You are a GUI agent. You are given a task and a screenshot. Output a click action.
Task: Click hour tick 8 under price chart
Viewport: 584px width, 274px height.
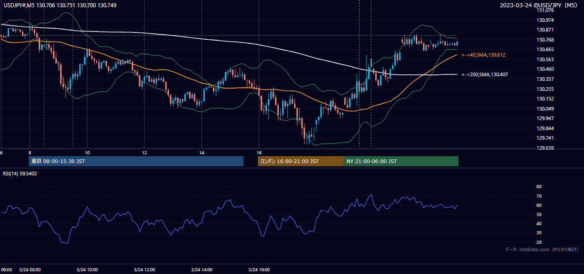coord(30,153)
